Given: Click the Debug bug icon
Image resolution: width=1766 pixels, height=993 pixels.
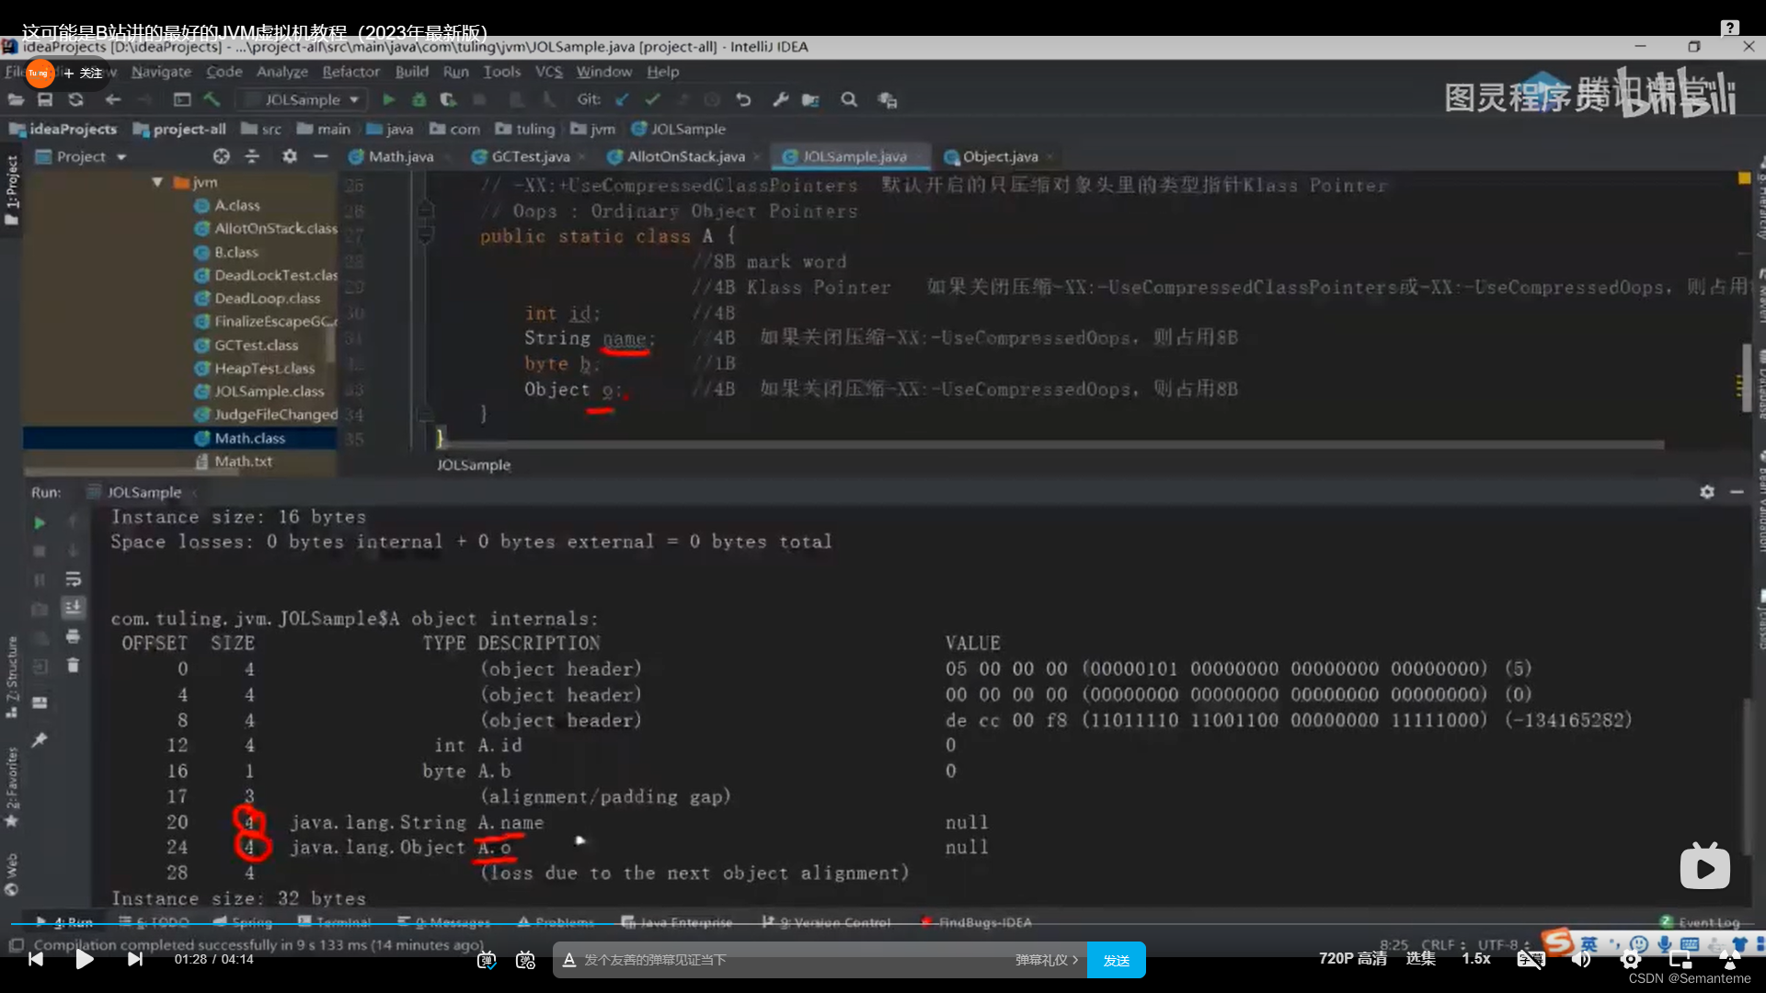Looking at the screenshot, I should [419, 99].
